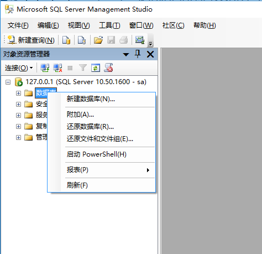Collapse the 127.0.0.1 server node
Viewport: 262px width, 254px height.
click(8, 82)
